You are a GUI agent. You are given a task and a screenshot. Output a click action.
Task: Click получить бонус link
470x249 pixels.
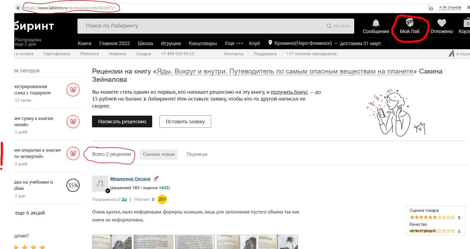point(289,92)
